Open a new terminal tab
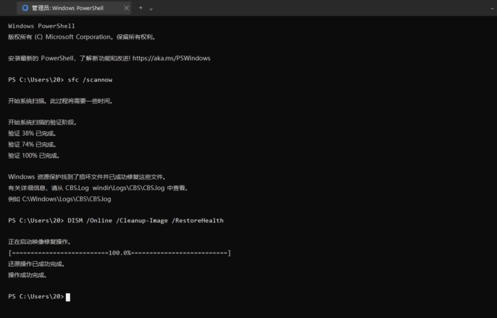 (141, 8)
